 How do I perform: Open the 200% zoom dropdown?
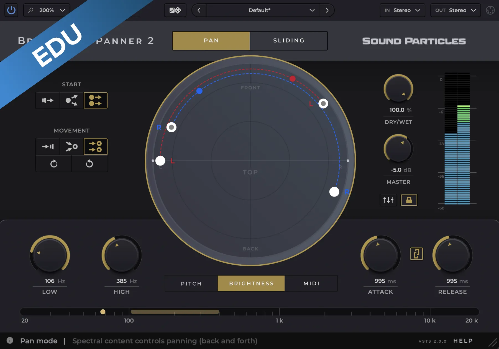(x=47, y=10)
